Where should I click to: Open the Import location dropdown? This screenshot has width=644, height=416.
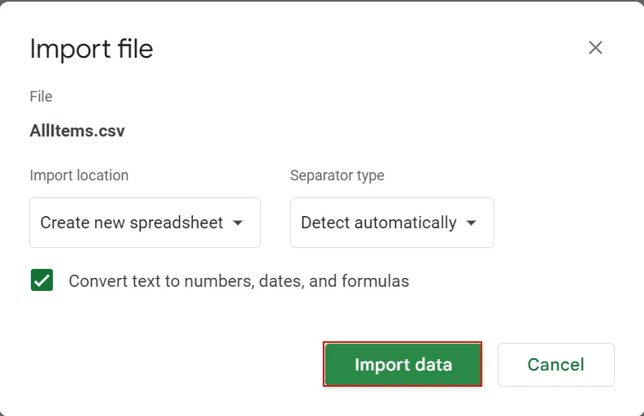coord(145,223)
